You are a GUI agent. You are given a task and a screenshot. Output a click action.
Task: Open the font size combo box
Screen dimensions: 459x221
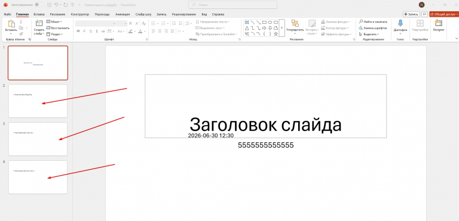pyautogui.click(x=121, y=23)
